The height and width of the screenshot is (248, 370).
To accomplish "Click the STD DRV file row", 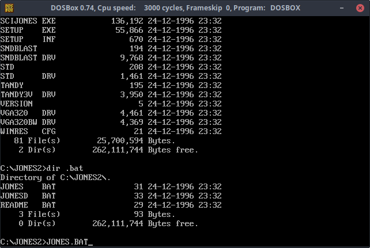I will [x=111, y=75].
